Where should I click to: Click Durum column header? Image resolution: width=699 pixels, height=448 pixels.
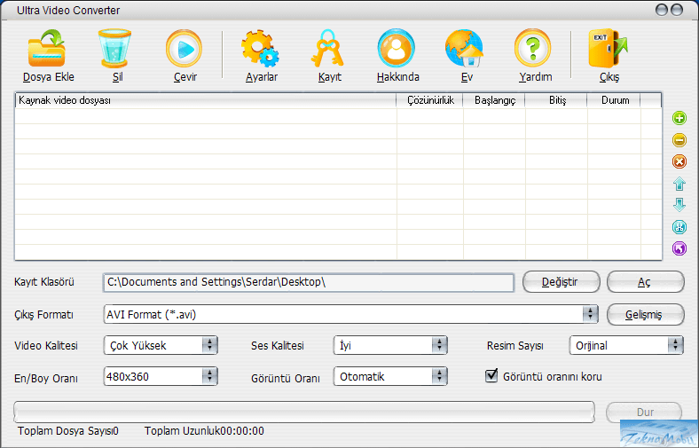coord(615,100)
